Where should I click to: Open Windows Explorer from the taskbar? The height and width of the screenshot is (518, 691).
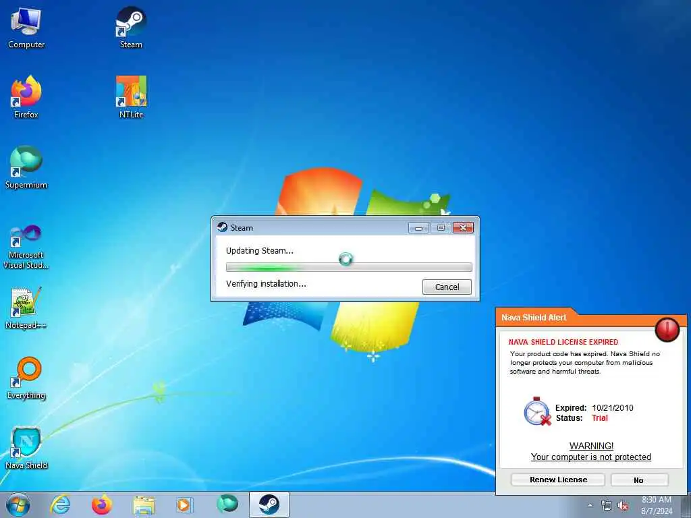click(144, 505)
